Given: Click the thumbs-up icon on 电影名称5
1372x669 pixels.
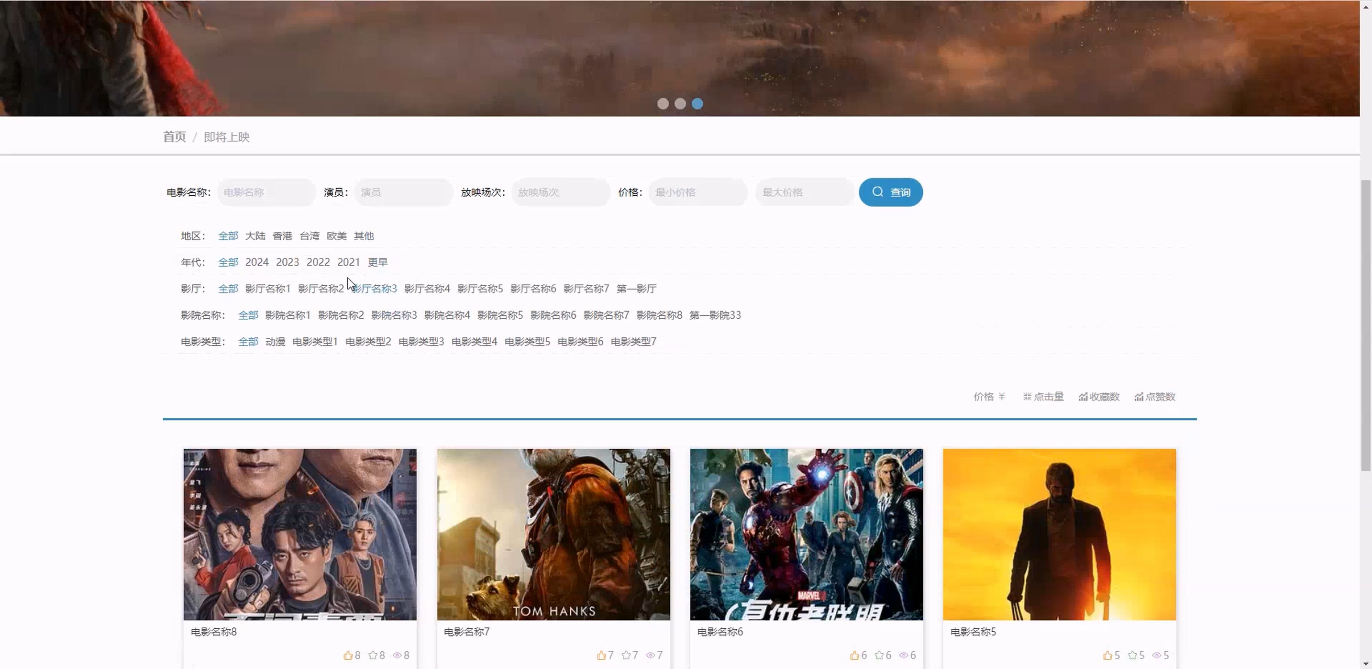Looking at the screenshot, I should pyautogui.click(x=1108, y=655).
